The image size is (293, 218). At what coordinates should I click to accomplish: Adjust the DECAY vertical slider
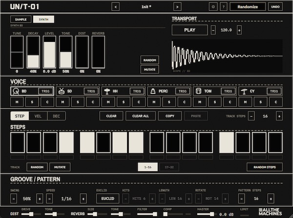point(33,52)
